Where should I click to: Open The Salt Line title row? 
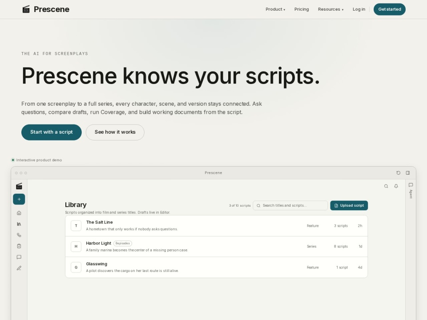[217, 226]
